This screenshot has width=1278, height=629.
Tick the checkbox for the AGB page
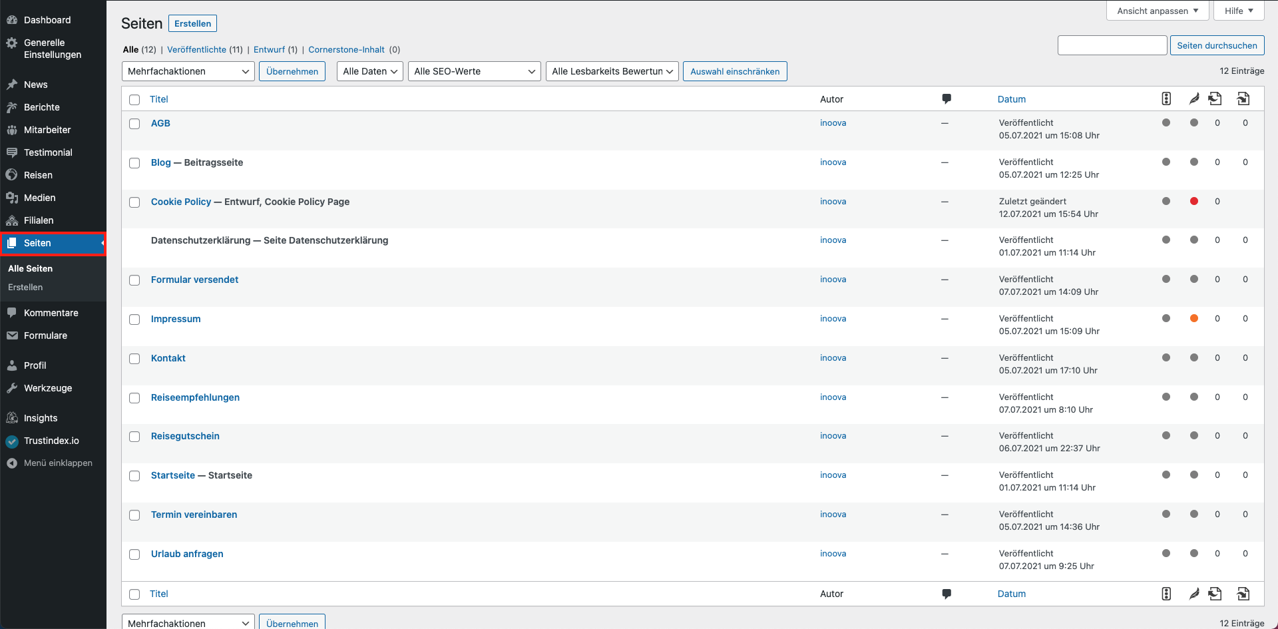coord(134,124)
